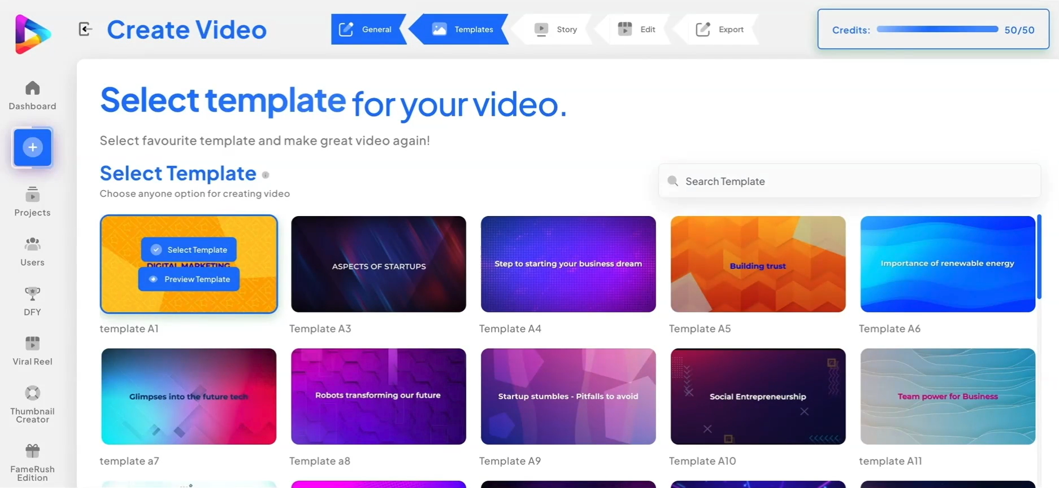The image size is (1059, 488).
Task: Click the 'Template A10' label
Action: (x=702, y=461)
